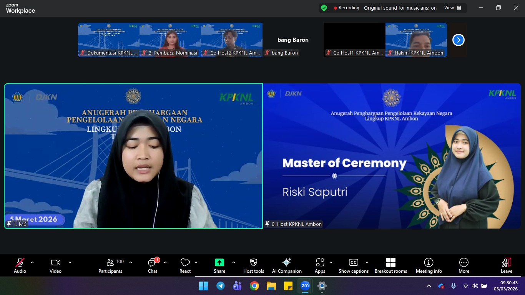
Task: Click the Share screen icon
Action: pyautogui.click(x=219, y=265)
